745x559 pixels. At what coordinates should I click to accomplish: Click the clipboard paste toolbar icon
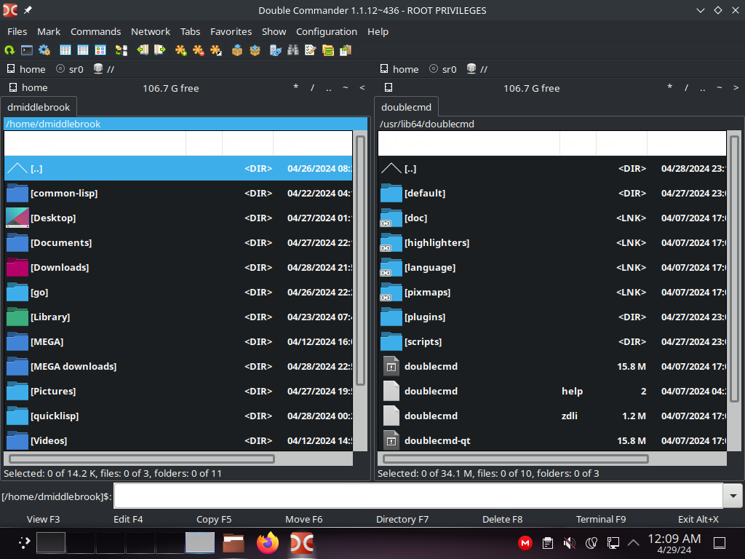click(x=346, y=50)
